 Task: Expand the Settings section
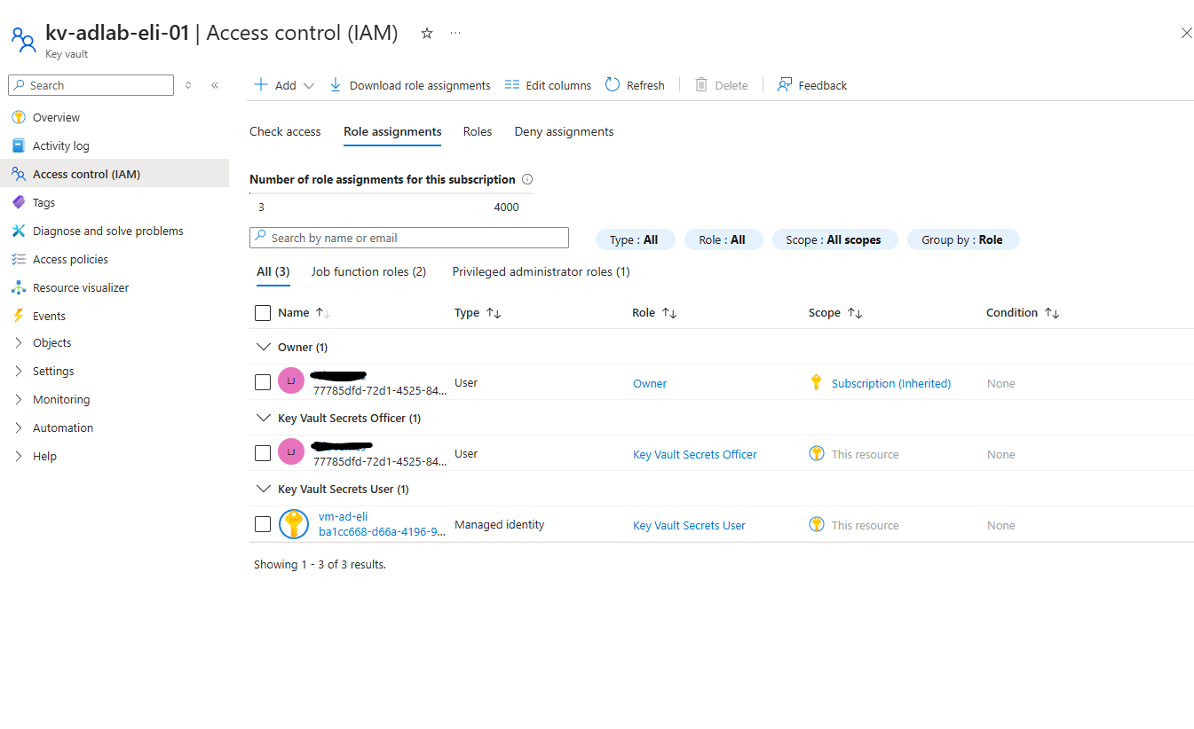(x=53, y=371)
